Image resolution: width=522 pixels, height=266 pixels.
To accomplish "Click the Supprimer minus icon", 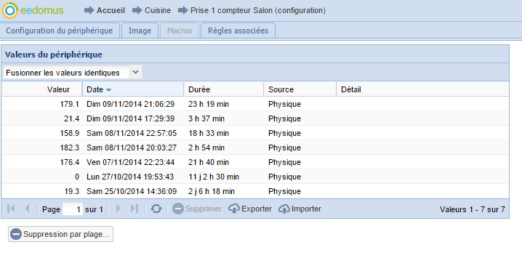I will click(178, 209).
